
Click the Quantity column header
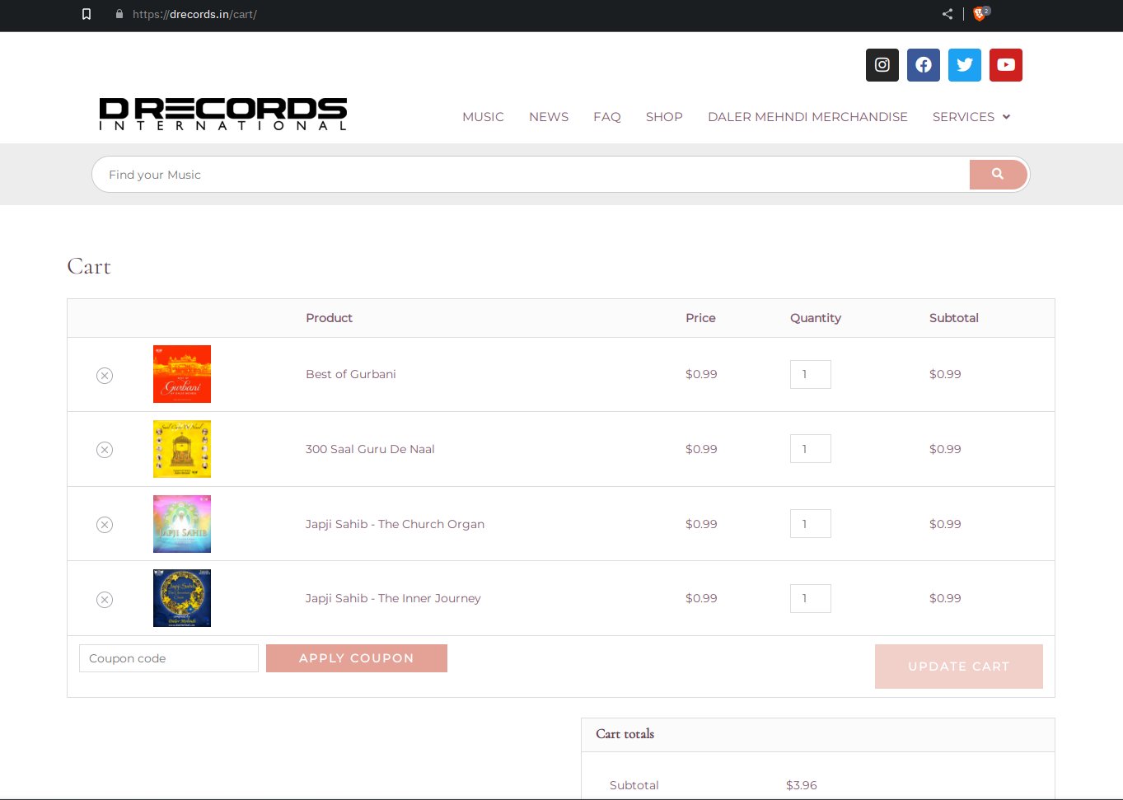tap(816, 318)
